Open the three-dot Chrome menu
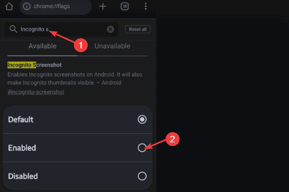 tap(146, 7)
